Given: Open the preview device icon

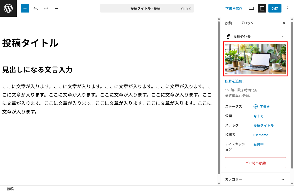Looking at the screenshot, I should (252, 8).
